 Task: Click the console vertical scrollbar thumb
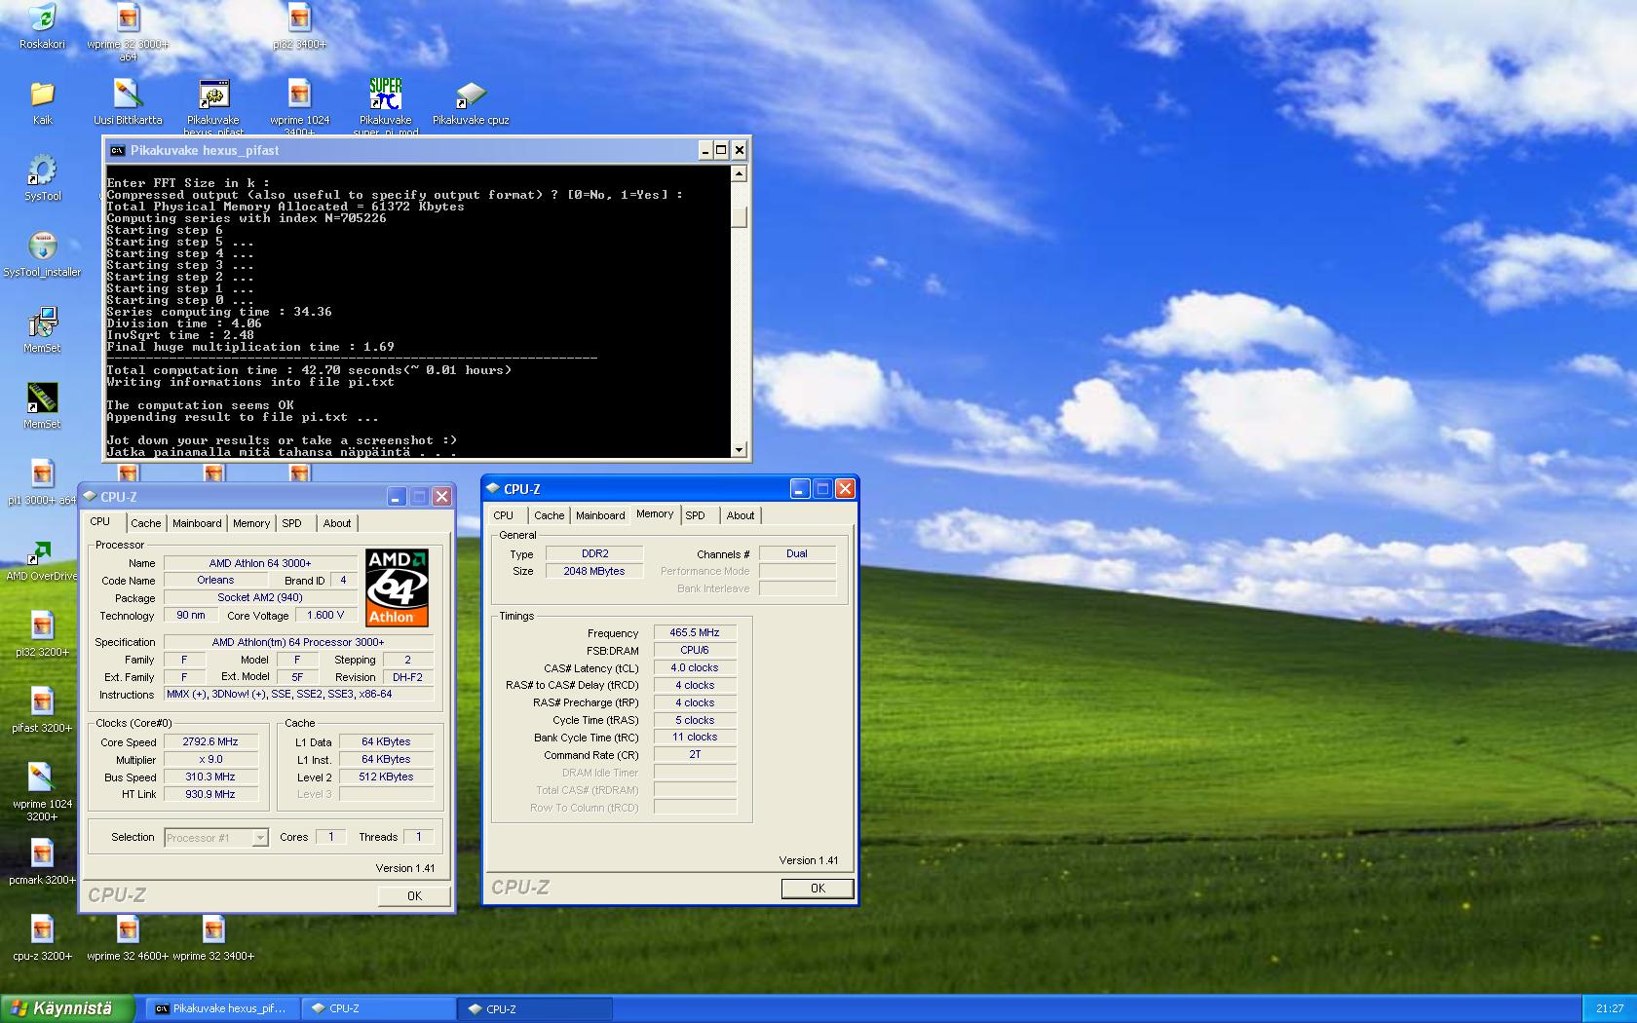click(x=739, y=217)
